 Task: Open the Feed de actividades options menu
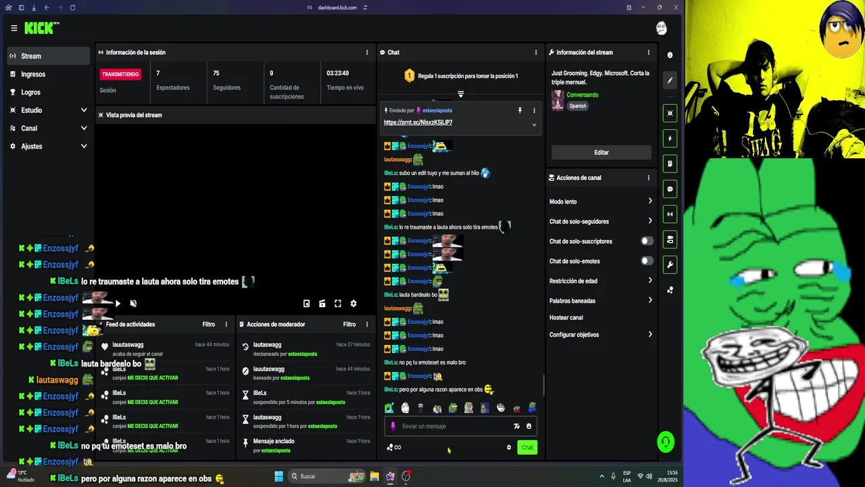click(x=226, y=324)
